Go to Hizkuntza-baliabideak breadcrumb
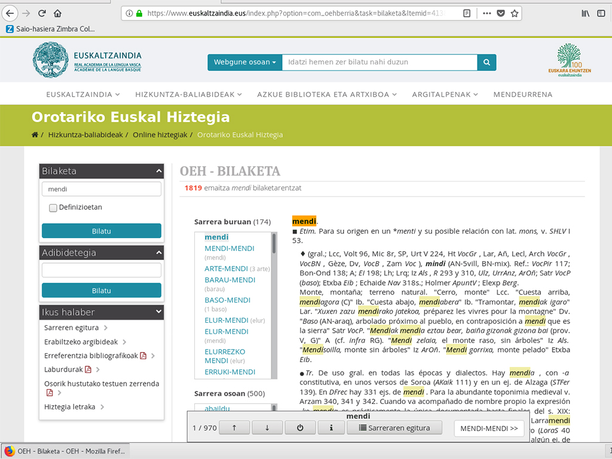 85,134
